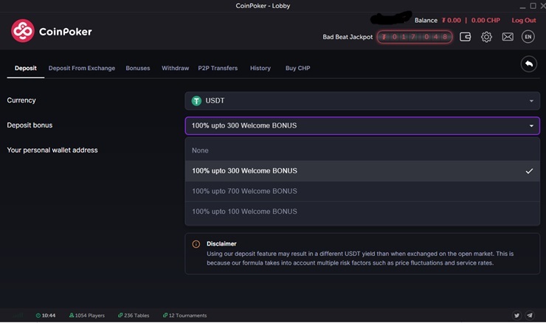
Task: Select 100% upto 300 Welcome BONUS option
Action: tap(362, 171)
